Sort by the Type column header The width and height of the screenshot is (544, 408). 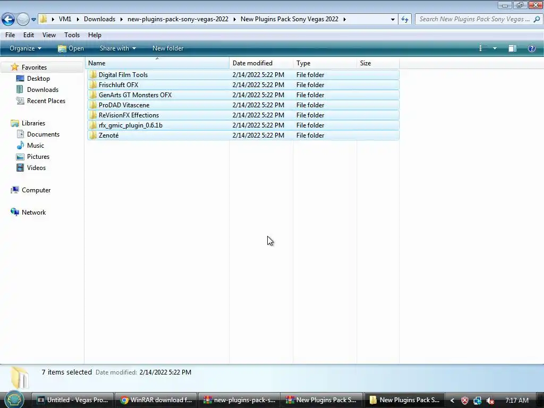coord(325,63)
